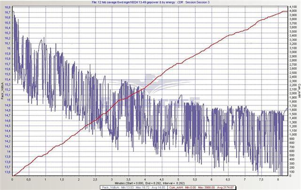Click the 15,0 tick on voltage axis
Screen dimensions: 301x190
point(8,100)
